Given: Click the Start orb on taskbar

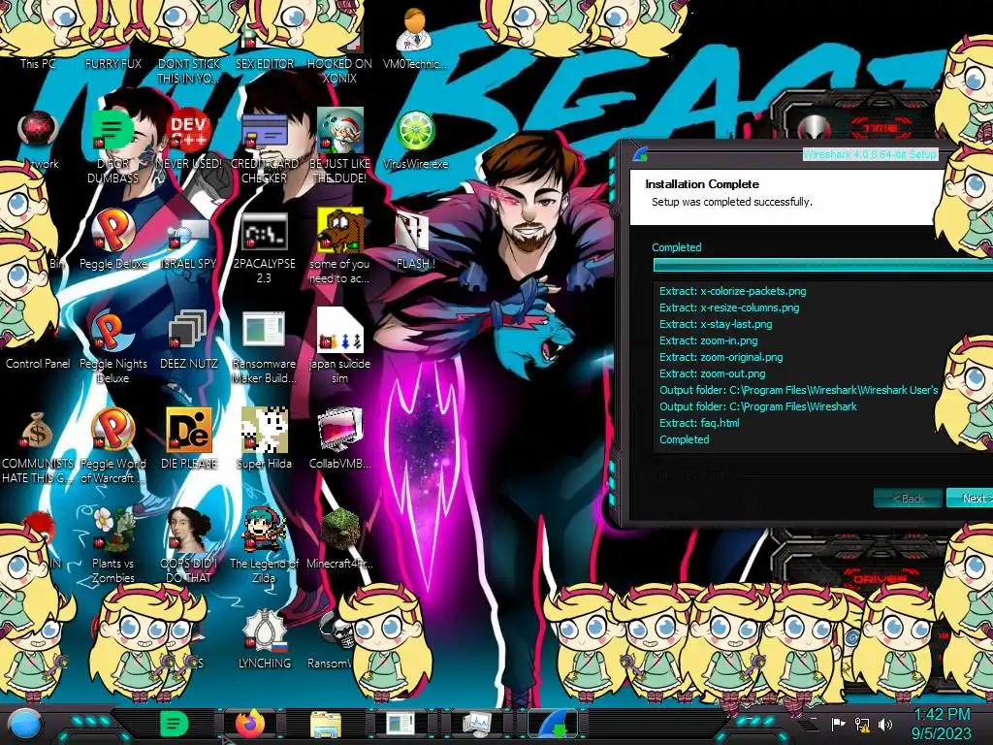Looking at the screenshot, I should [25, 724].
